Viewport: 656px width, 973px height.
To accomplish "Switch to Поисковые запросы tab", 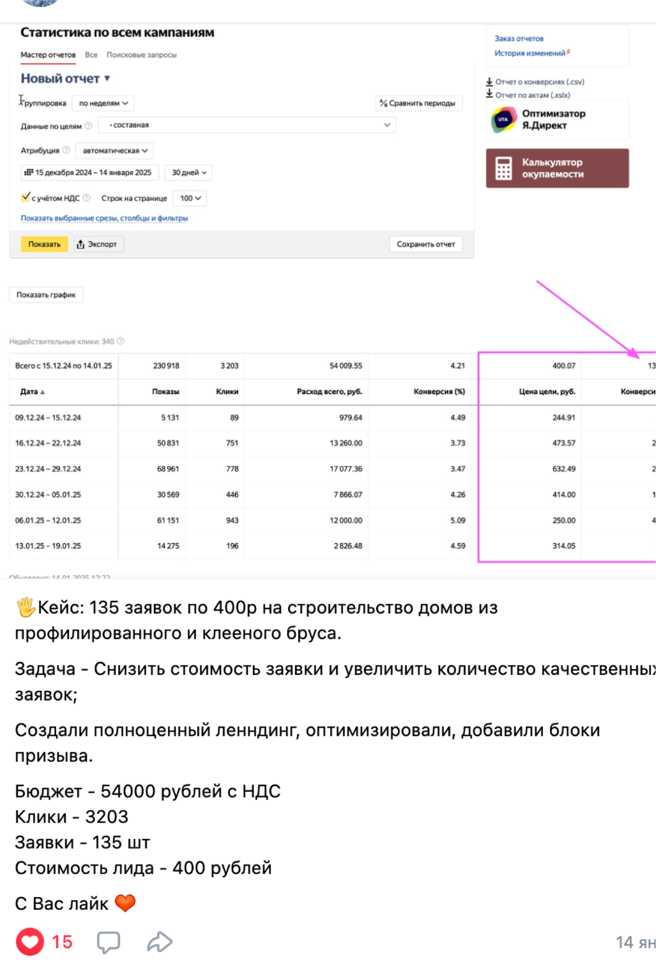I will click(x=141, y=55).
